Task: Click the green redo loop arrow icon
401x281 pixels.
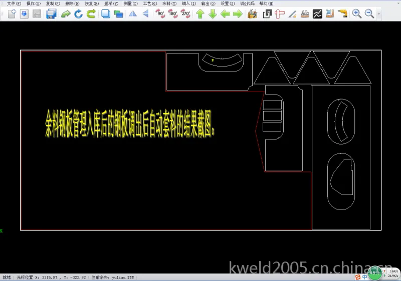Action: click(x=91, y=13)
